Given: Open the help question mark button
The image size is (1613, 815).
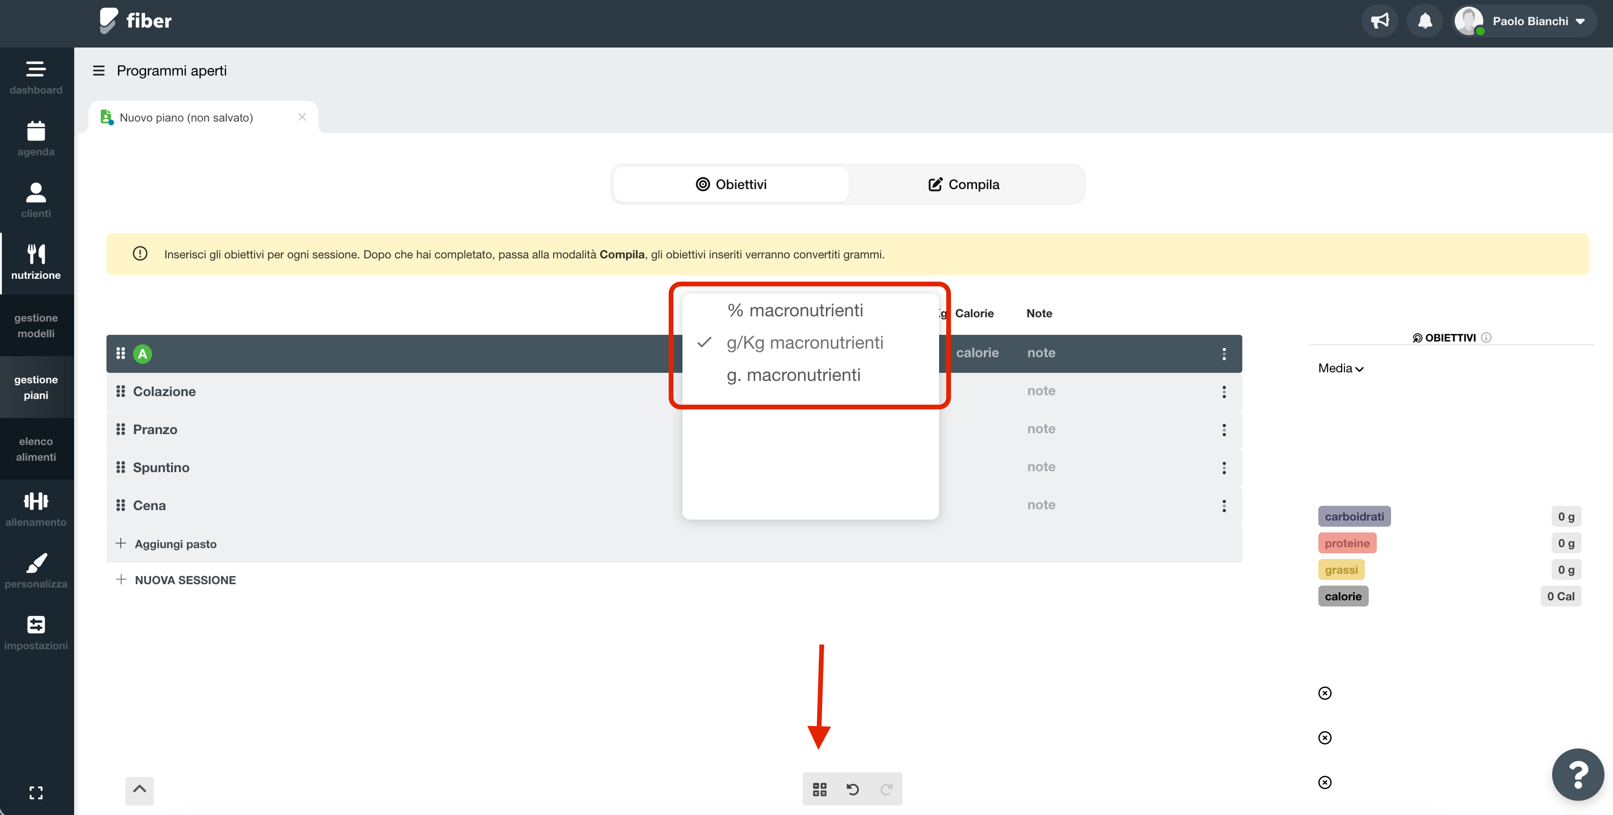Looking at the screenshot, I should 1578,775.
